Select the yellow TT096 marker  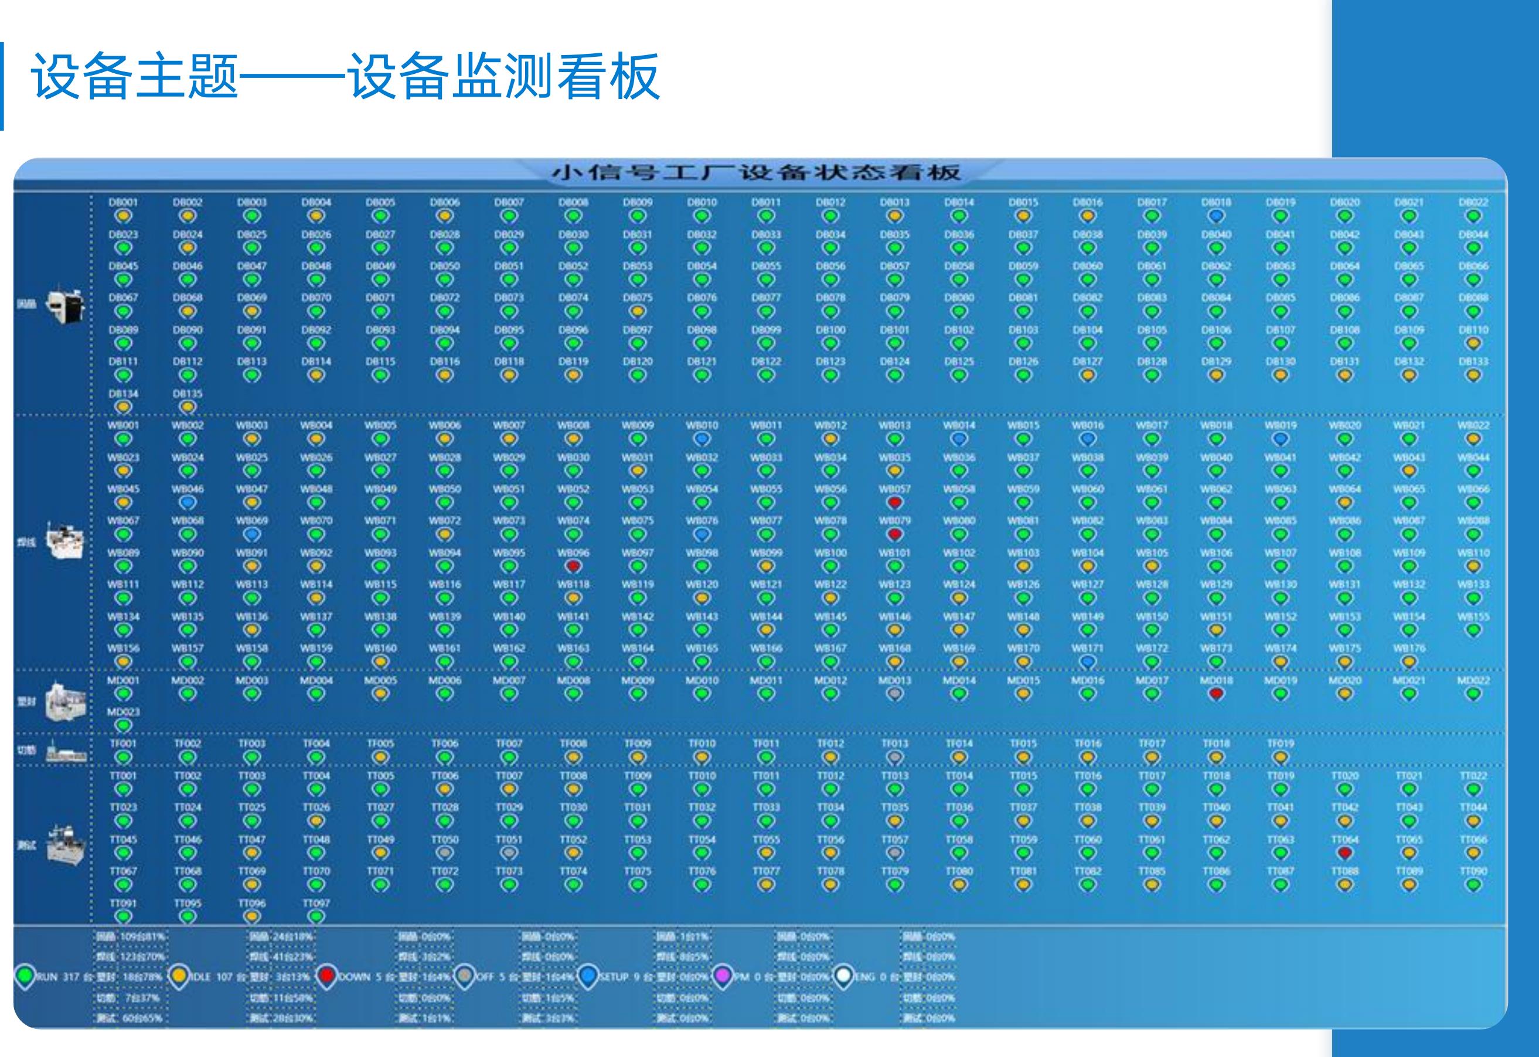[252, 916]
